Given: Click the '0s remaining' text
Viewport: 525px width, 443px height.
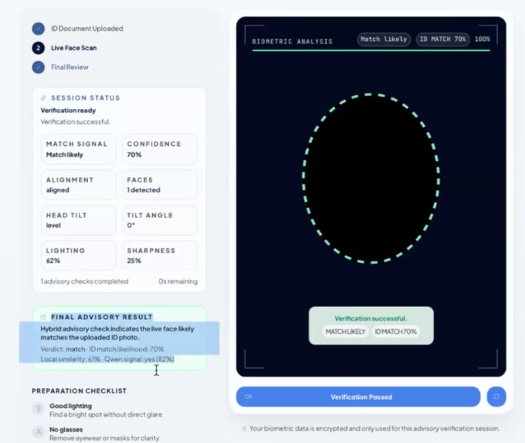Looking at the screenshot, I should click(x=178, y=281).
